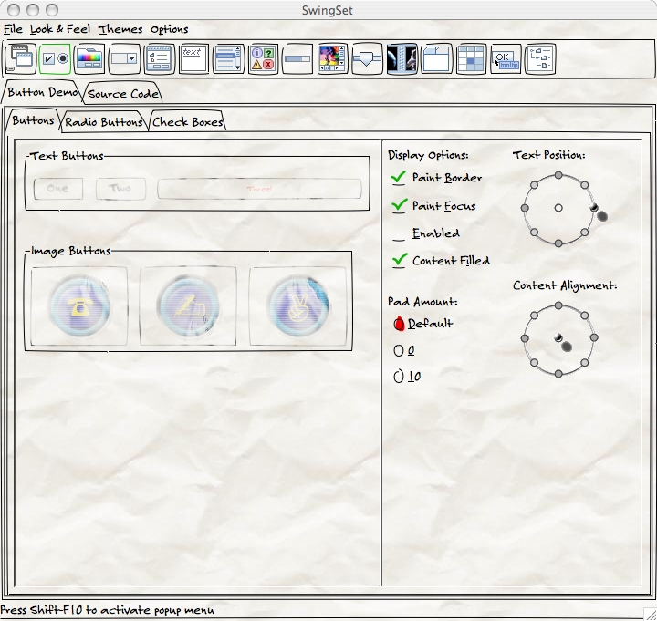The image size is (657, 621).
Task: Select the Slider demo toolbar icon
Action: coord(367,59)
